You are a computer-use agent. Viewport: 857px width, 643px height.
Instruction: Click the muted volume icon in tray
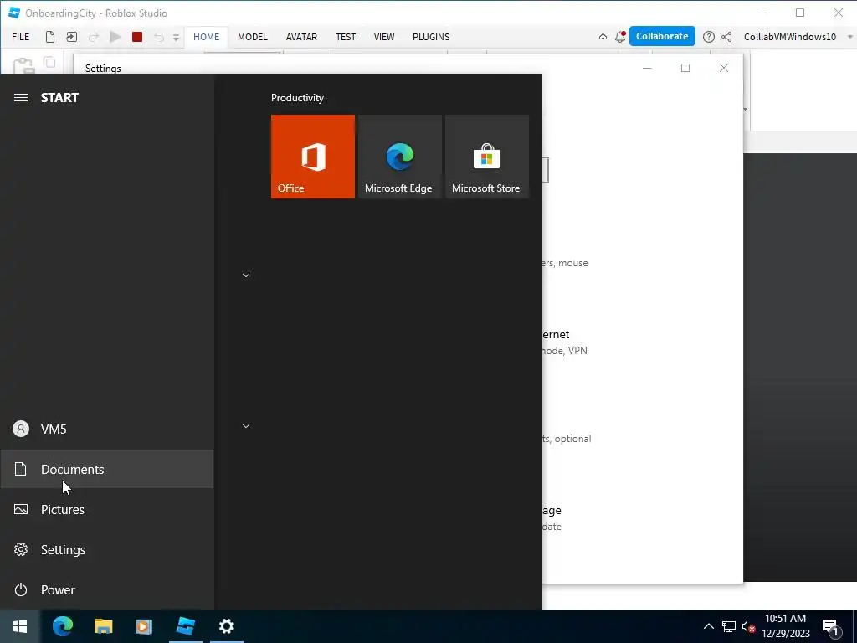tap(748, 626)
